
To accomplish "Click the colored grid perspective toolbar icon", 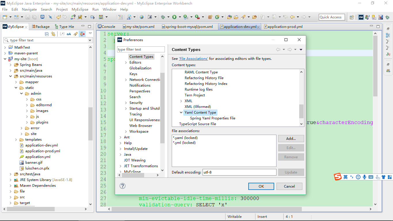I will (101, 17).
